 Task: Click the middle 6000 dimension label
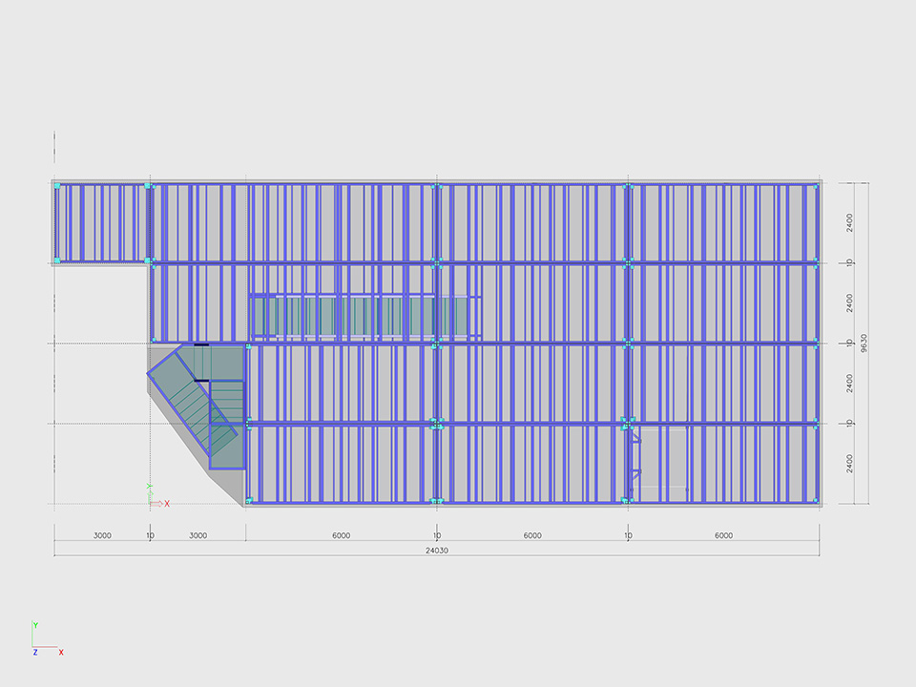pos(532,535)
